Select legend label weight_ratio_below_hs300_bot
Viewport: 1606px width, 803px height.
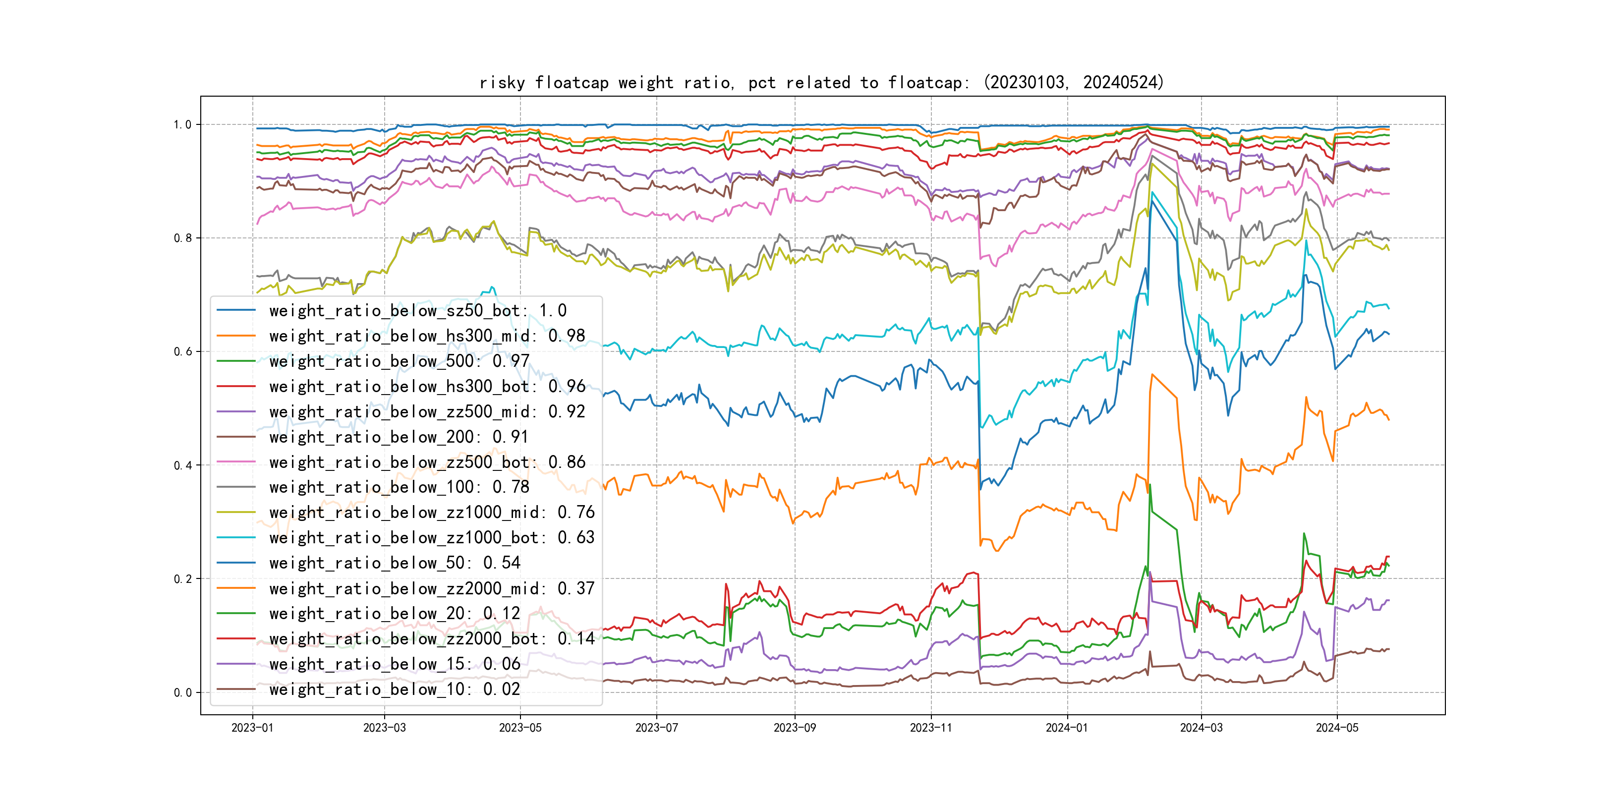(427, 387)
